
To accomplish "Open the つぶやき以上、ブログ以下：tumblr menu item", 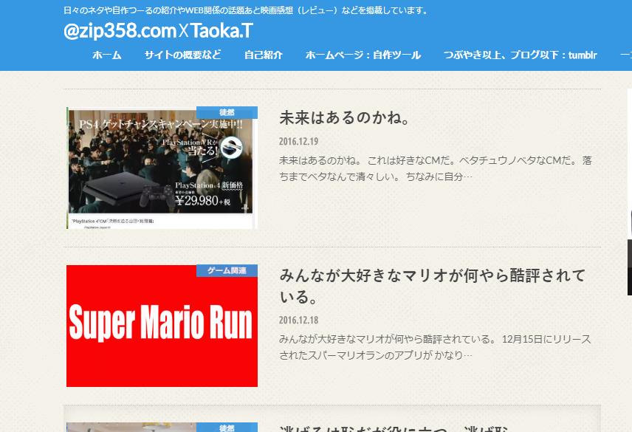I will click(520, 55).
